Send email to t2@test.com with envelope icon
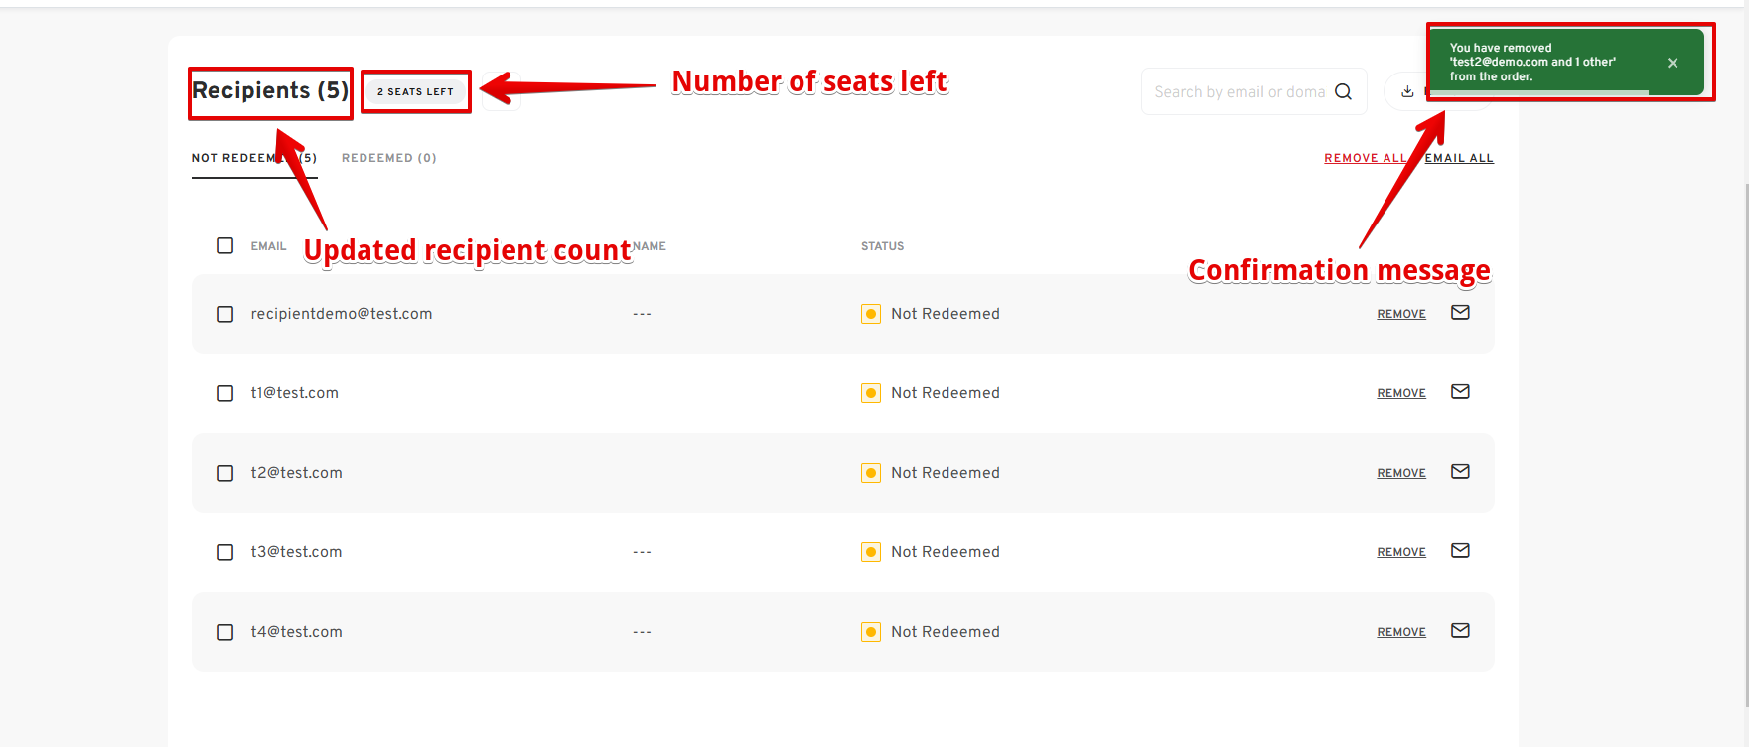Viewport: 1749px width, 747px height. pyautogui.click(x=1460, y=471)
